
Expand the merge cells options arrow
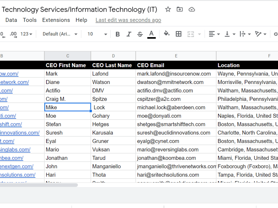[199, 34]
